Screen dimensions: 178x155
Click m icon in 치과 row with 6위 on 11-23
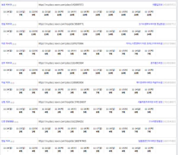pos(11,102)
